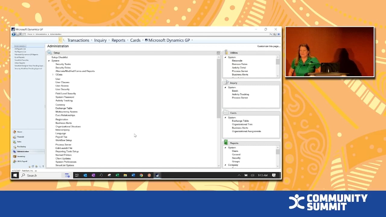Collapse the System node under Setup
Image resolution: width=386 pixels, height=217 pixels.
coord(49,61)
